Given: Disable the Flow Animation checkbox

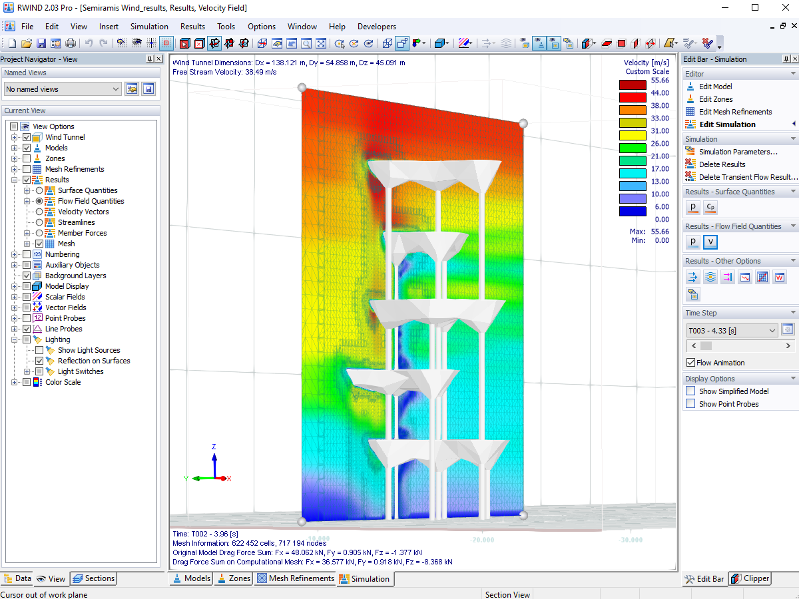Looking at the screenshot, I should point(690,362).
